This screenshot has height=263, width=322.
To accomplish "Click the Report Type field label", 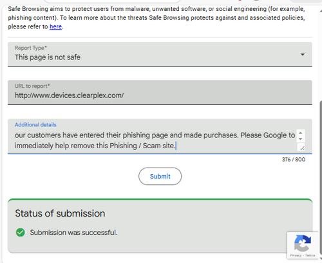I will (31, 48).
